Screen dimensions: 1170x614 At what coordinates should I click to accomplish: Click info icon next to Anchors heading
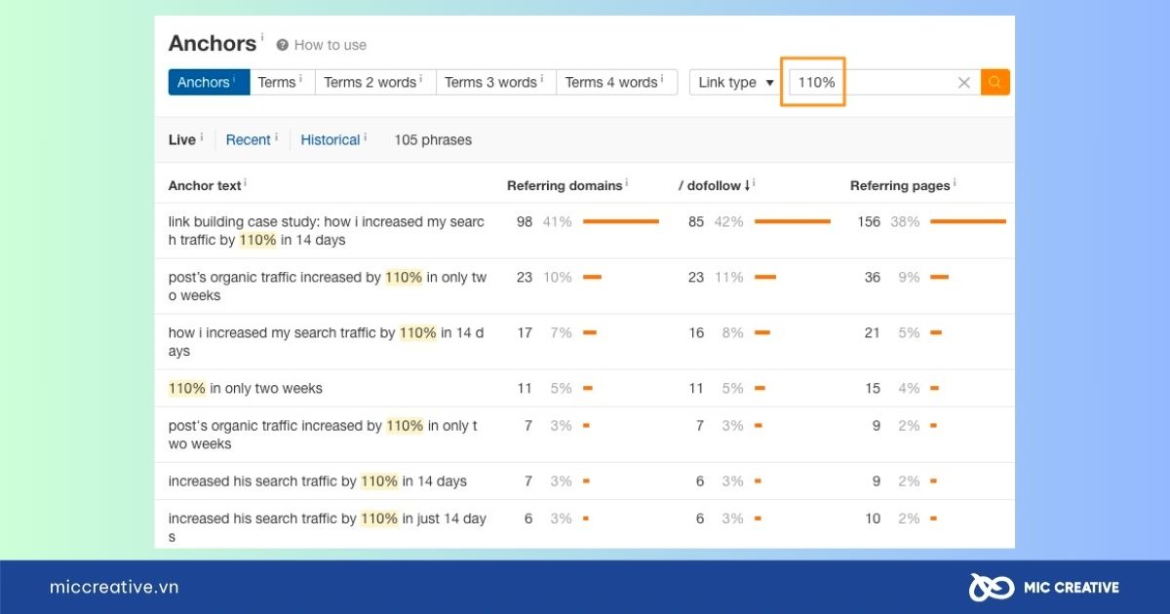[x=262, y=37]
